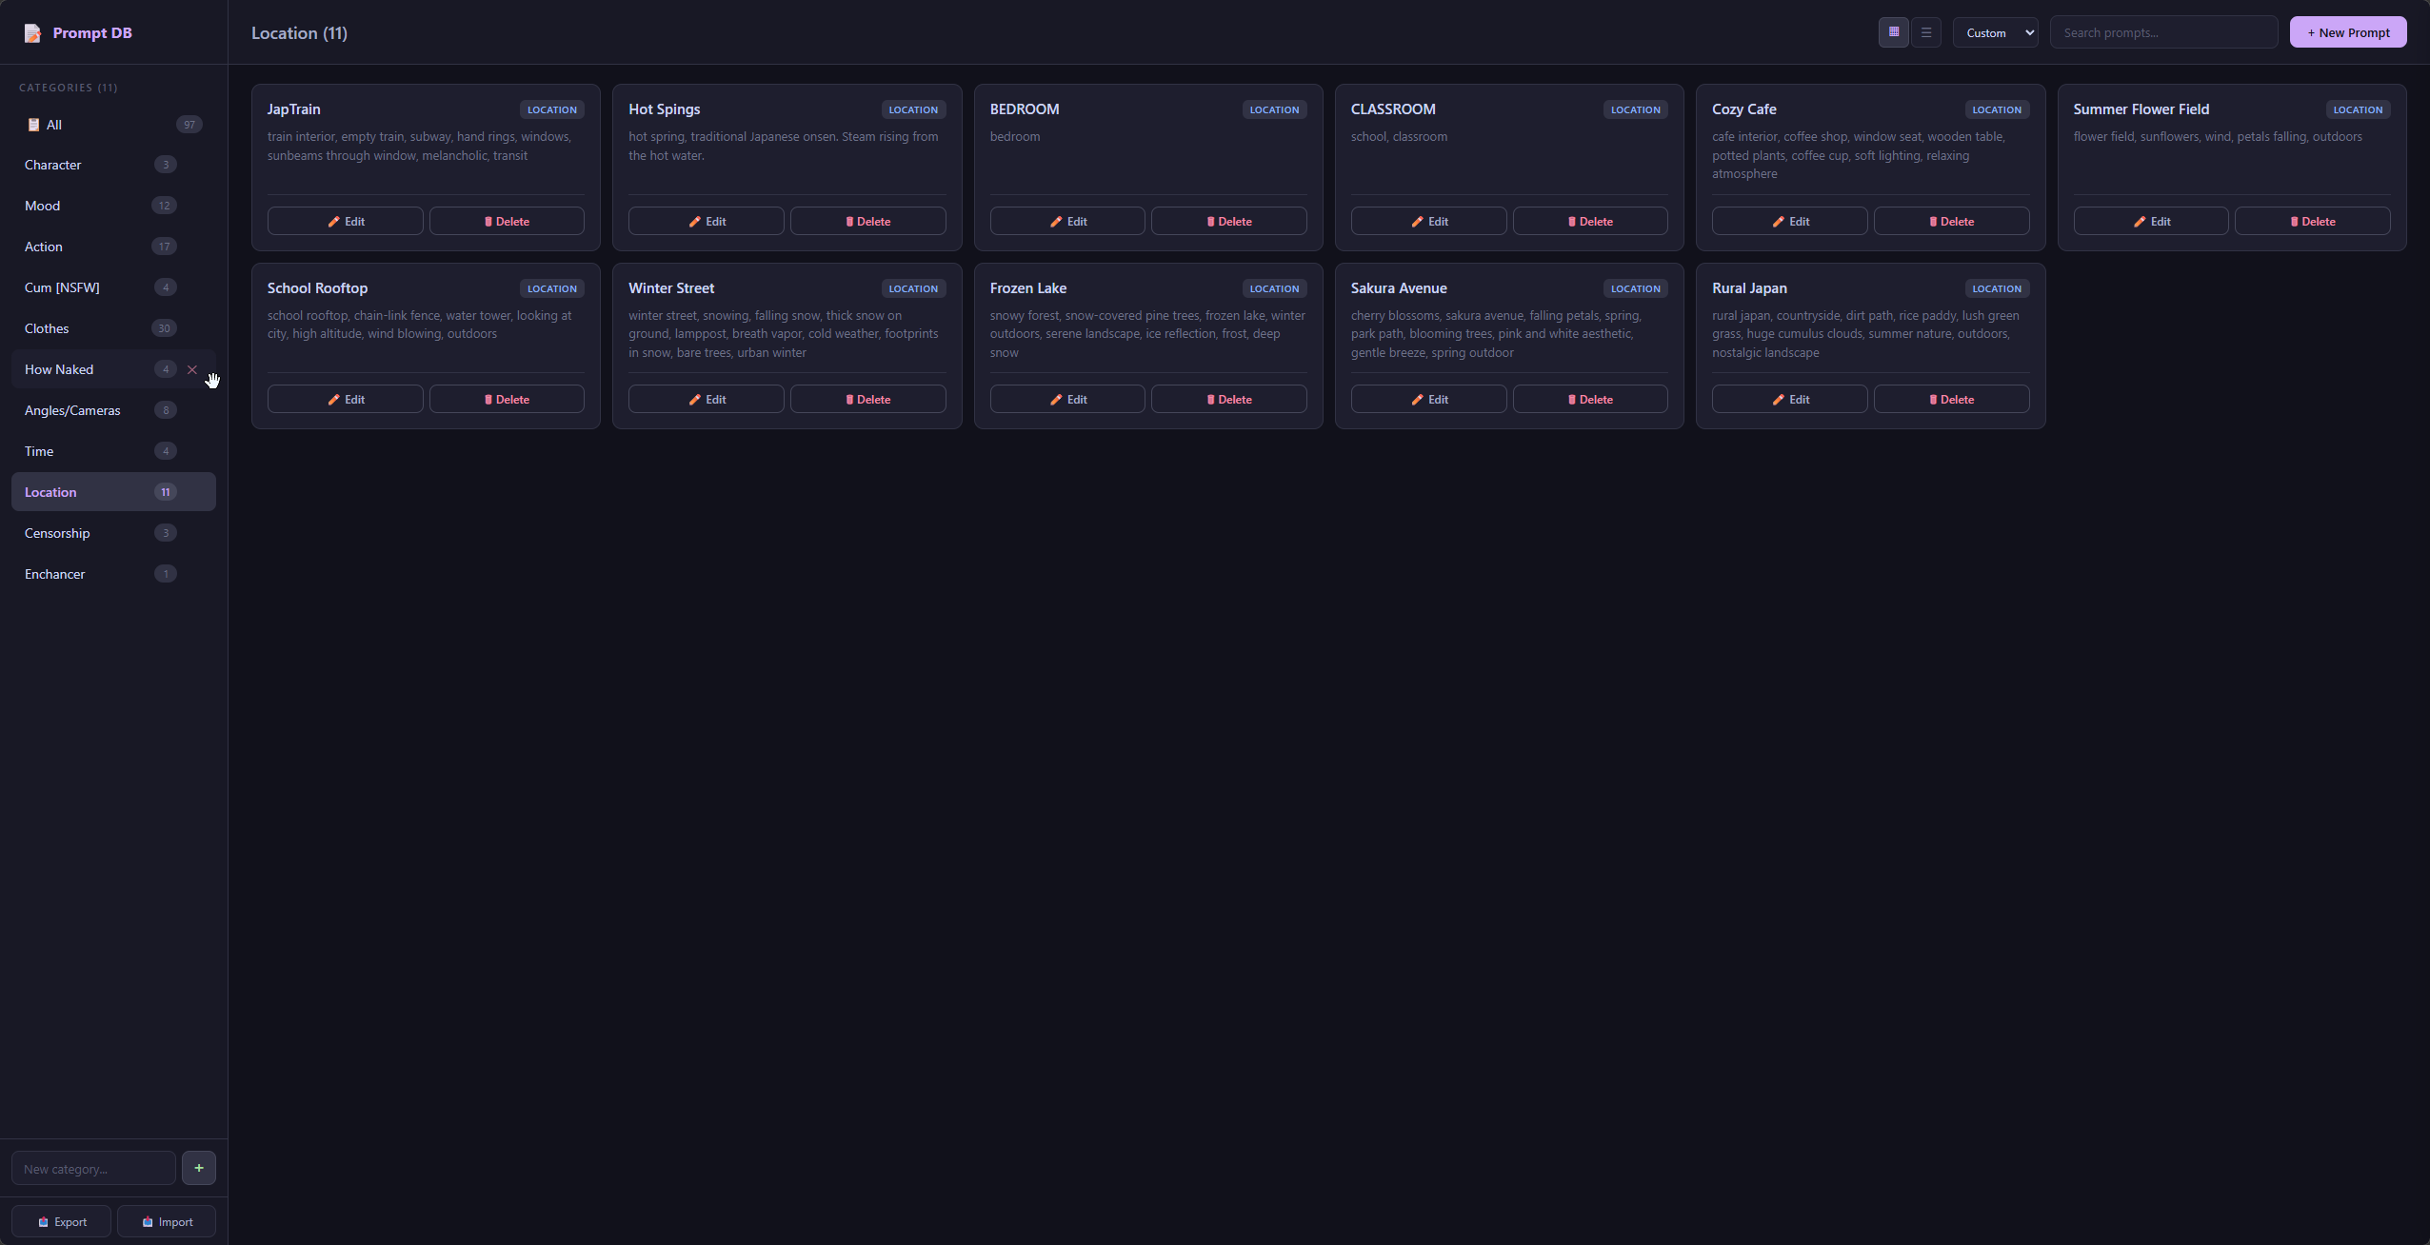Screen dimensions: 2430x1245
Task: Click the Sakura Avenue card title
Action: pos(1399,288)
